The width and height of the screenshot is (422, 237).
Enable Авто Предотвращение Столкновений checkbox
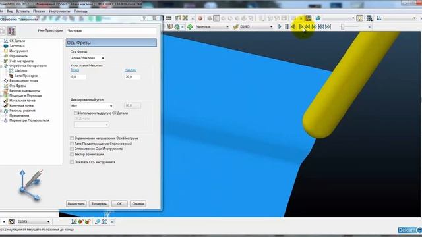[72, 144]
